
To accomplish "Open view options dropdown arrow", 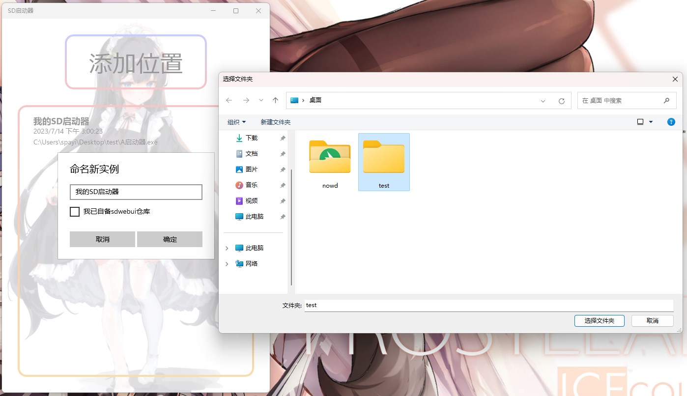I will point(651,122).
